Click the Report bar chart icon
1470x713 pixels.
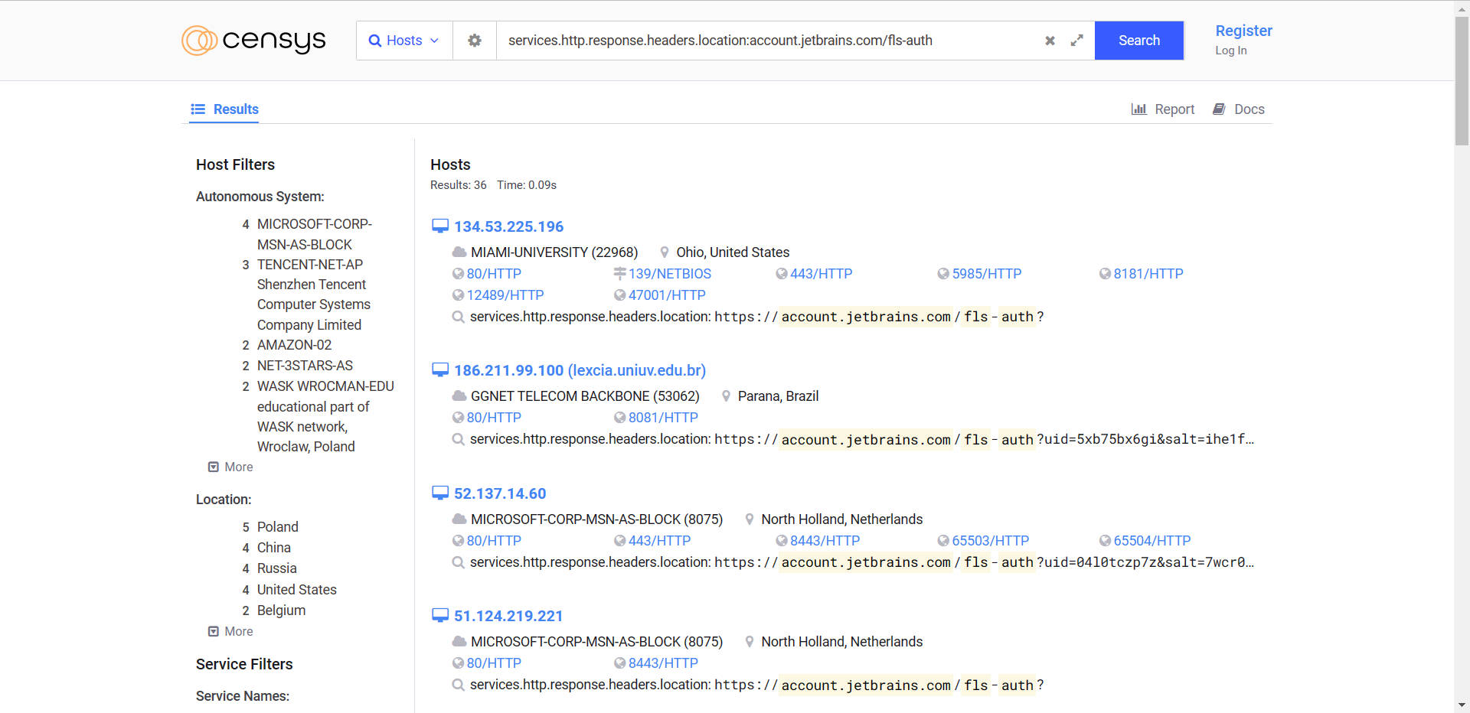pyautogui.click(x=1138, y=109)
